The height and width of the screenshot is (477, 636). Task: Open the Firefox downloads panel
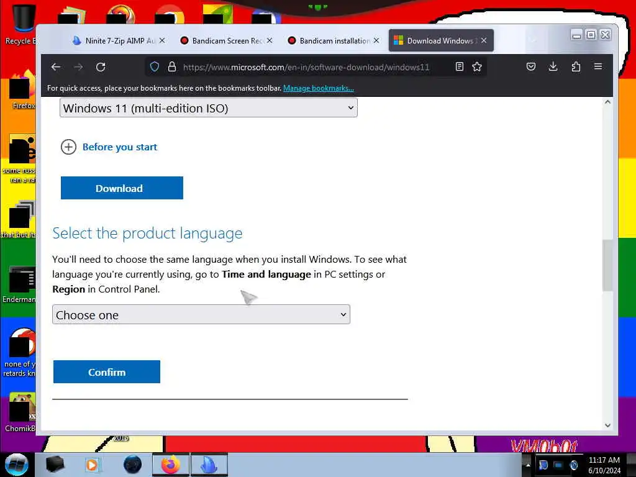[553, 66]
